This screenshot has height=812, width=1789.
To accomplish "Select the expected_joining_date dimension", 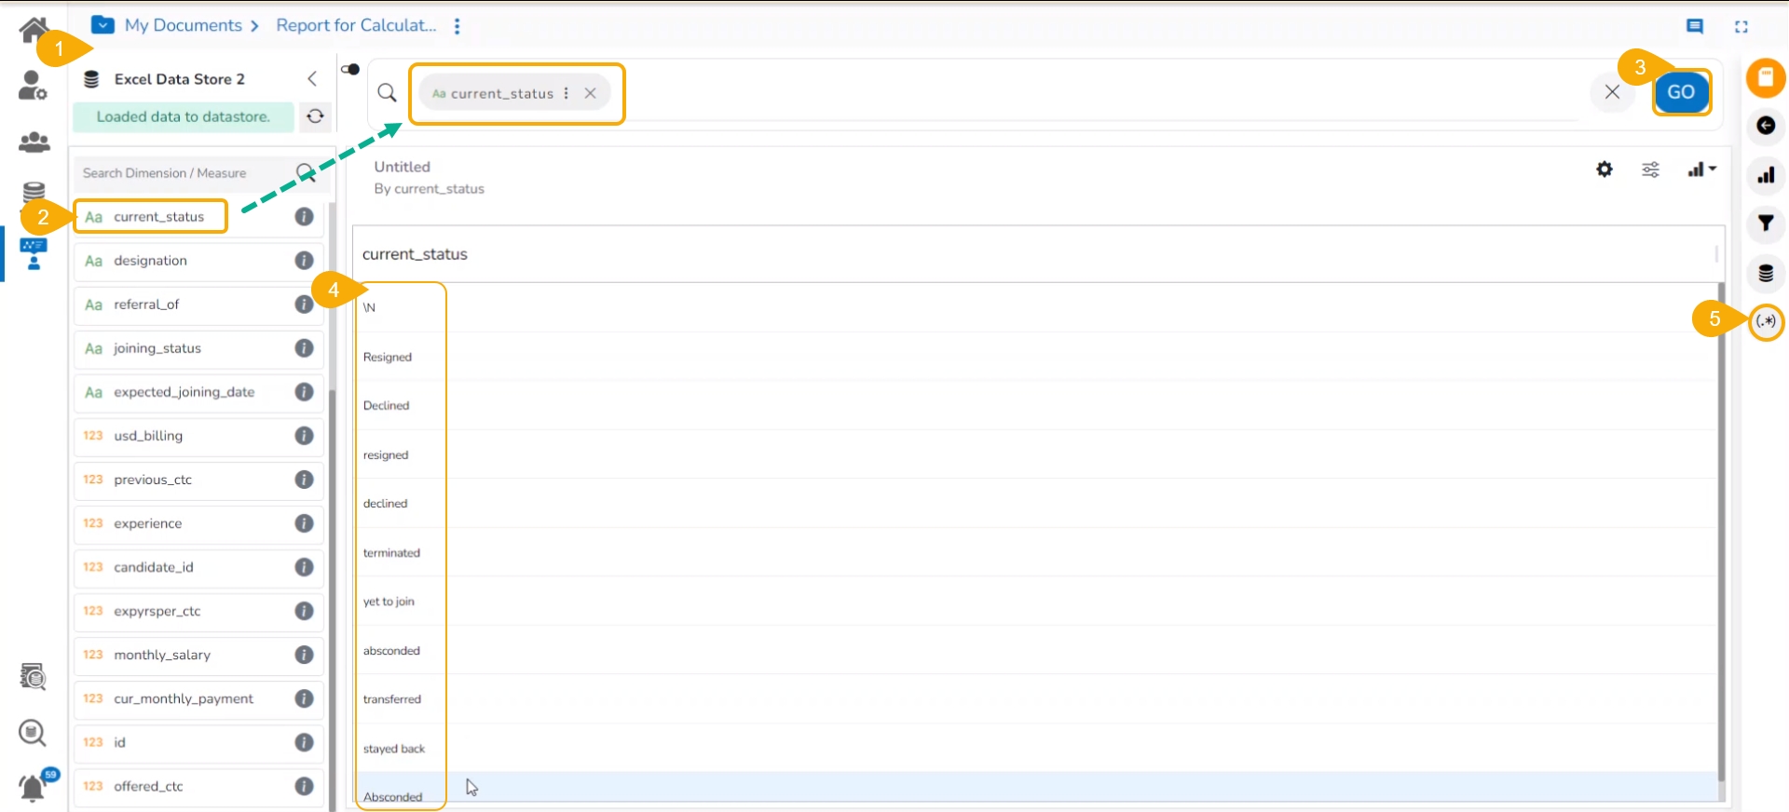I will 184,392.
